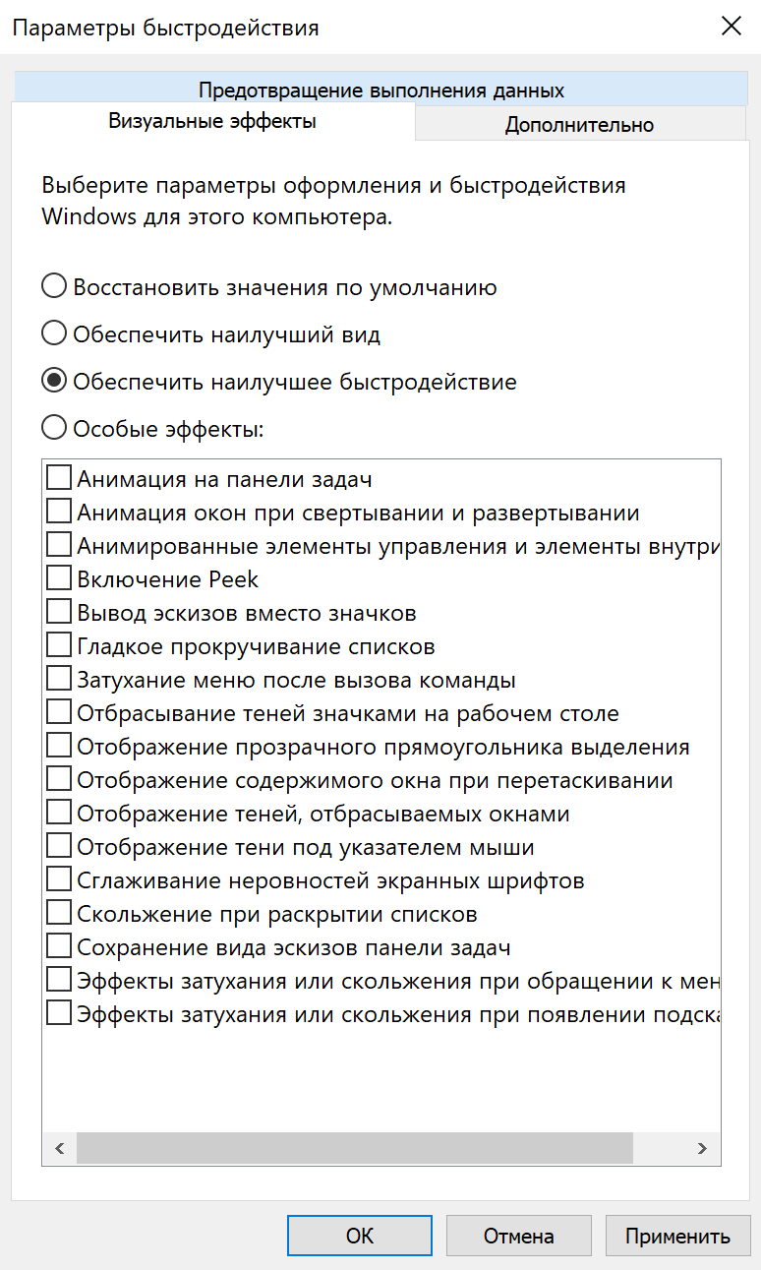Select the Визуальные эффекты tab

tap(212, 122)
